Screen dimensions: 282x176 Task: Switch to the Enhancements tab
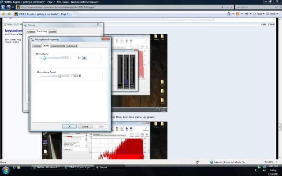pos(58,46)
